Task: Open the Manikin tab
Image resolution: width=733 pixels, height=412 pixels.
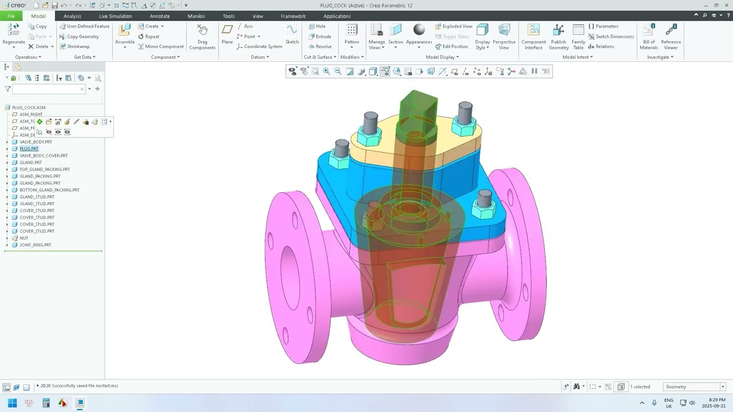Action: pyautogui.click(x=196, y=16)
